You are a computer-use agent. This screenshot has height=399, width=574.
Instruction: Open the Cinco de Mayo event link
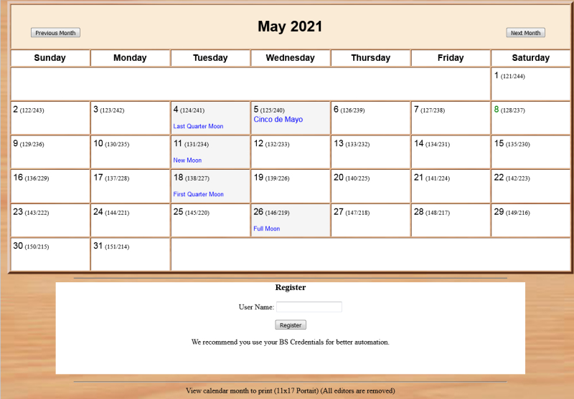[x=278, y=120]
